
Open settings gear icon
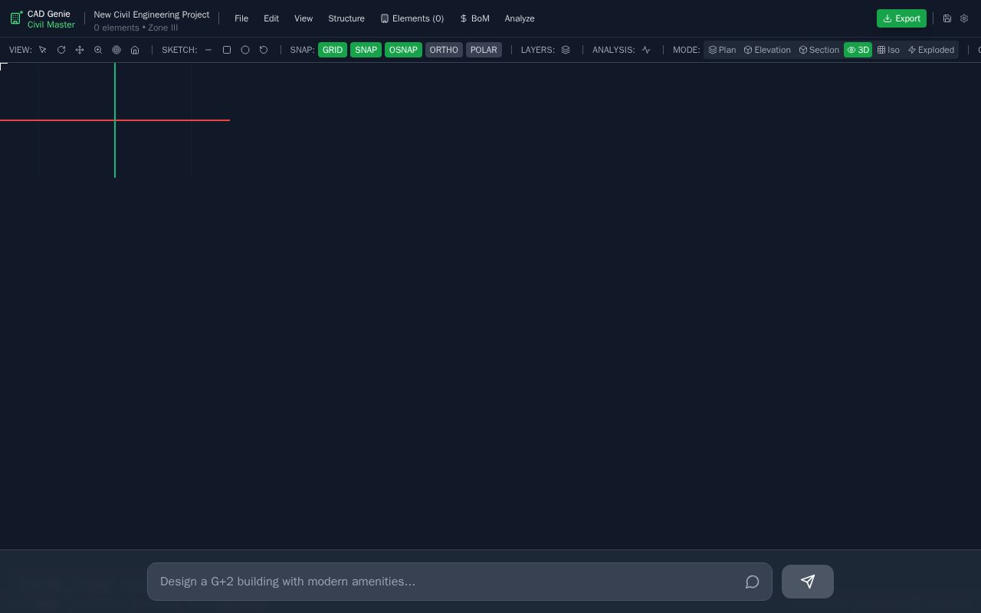964,18
